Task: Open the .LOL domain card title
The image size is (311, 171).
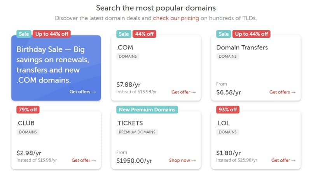Action: tap(223, 123)
